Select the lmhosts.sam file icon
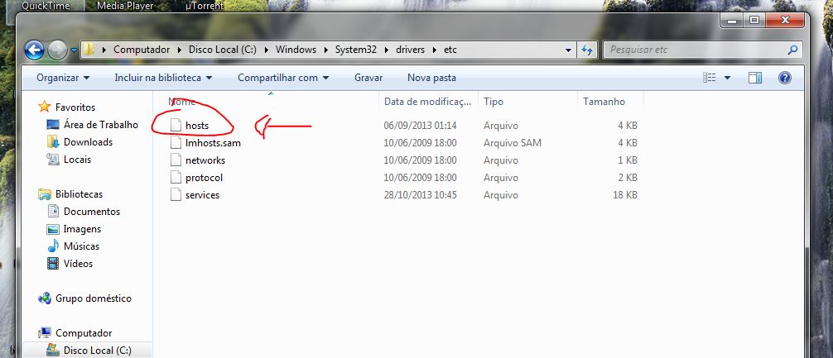833x358 pixels. [176, 143]
